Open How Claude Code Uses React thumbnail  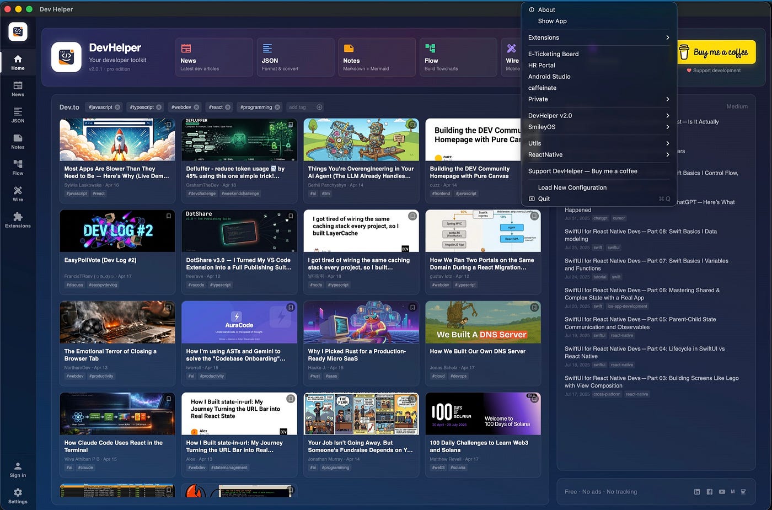pyautogui.click(x=117, y=414)
